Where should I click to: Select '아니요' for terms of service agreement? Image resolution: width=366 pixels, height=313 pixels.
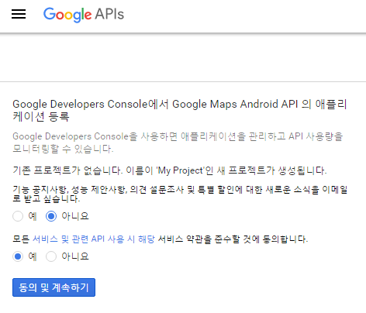(x=51, y=256)
